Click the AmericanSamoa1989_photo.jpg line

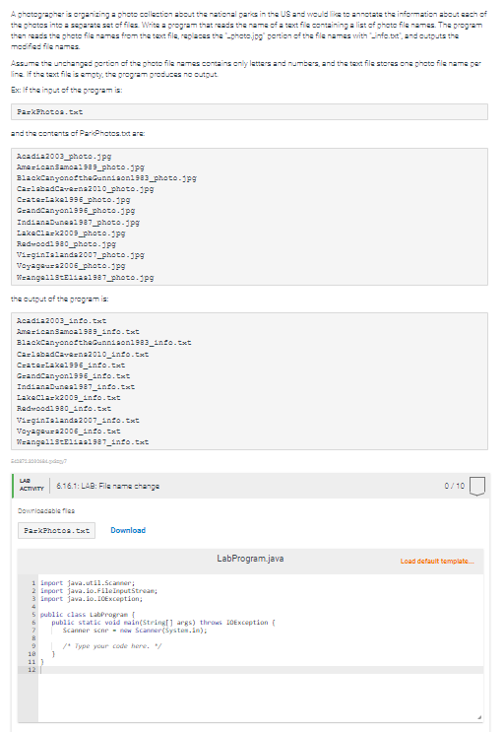point(81,167)
